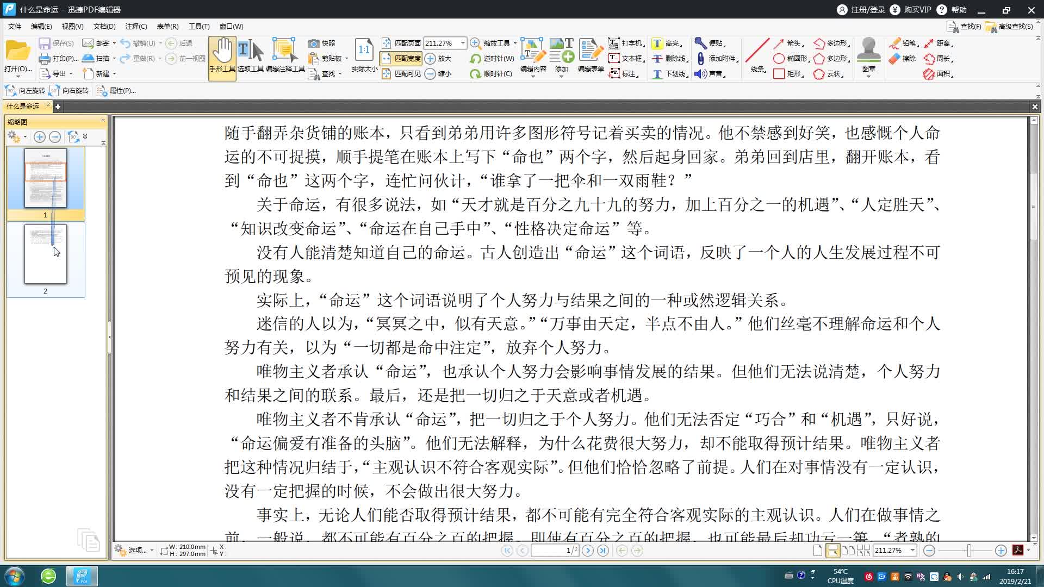
Task: Select the 橡皮擦除 erase tool
Action: pyautogui.click(x=901, y=59)
